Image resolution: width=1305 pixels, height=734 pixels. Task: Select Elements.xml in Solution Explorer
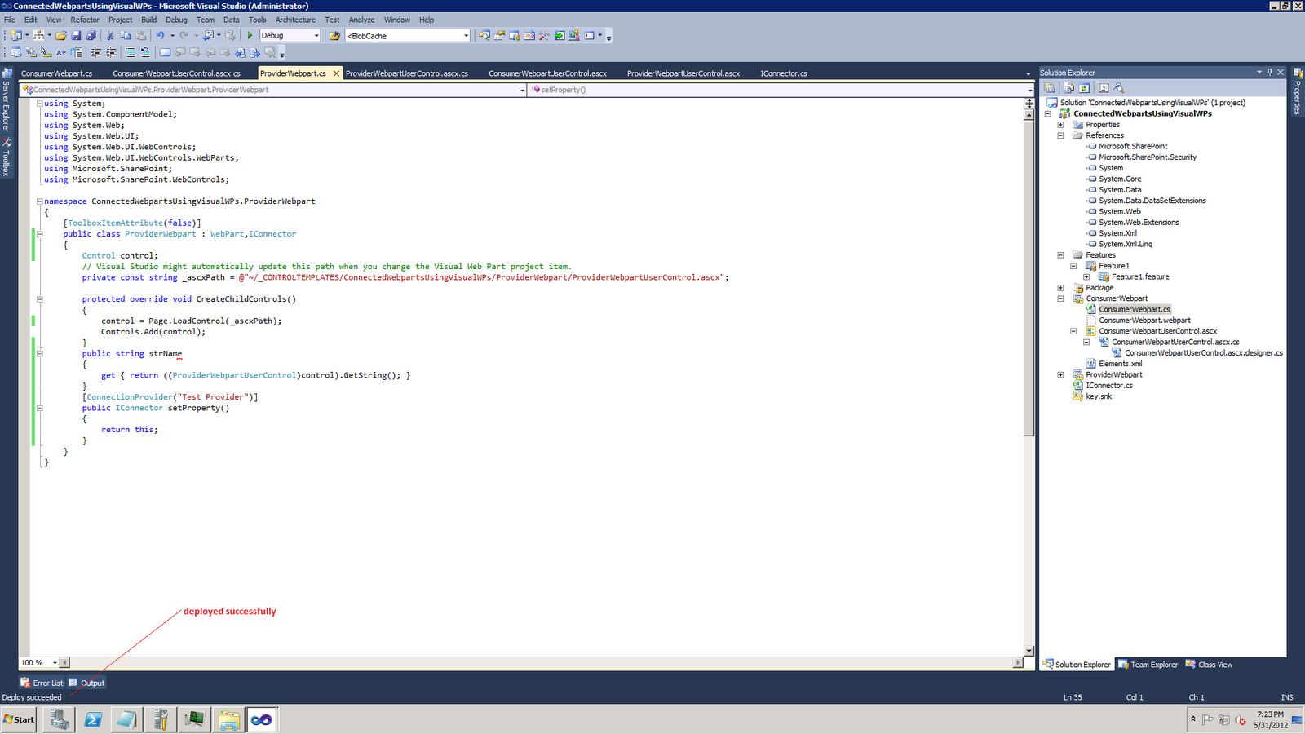tap(1120, 364)
